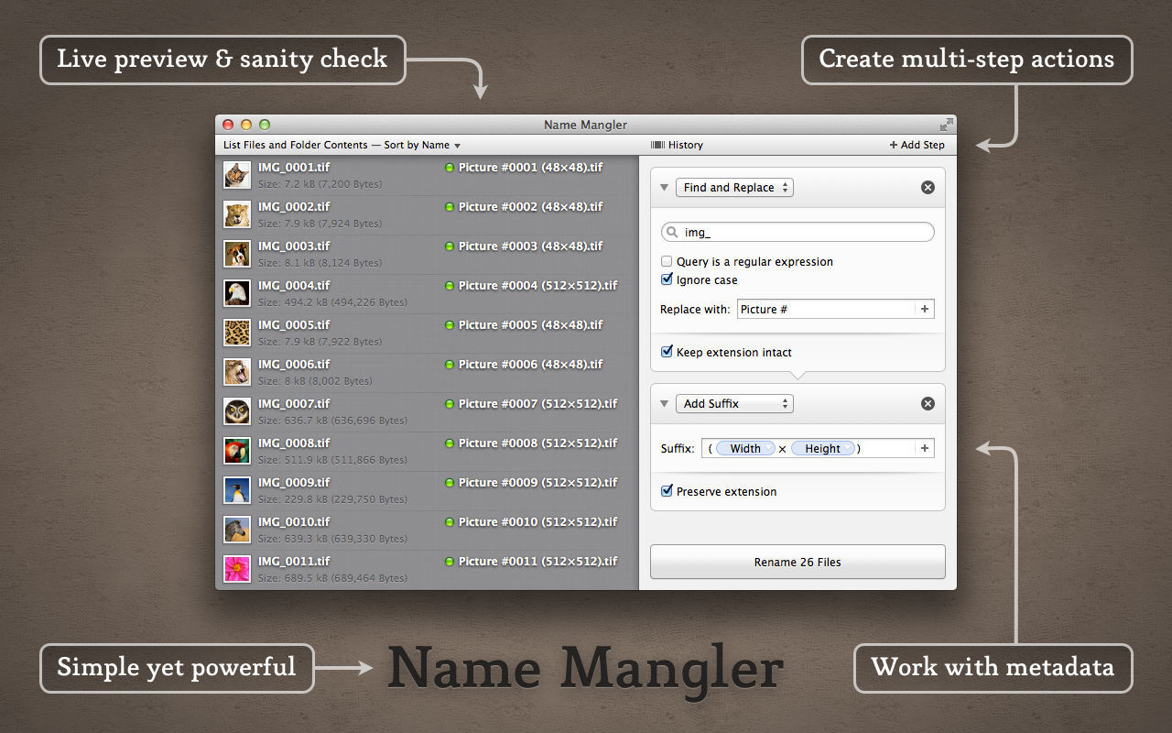Change the Add Suffix action type
The width and height of the screenshot is (1172, 733).
coord(734,403)
